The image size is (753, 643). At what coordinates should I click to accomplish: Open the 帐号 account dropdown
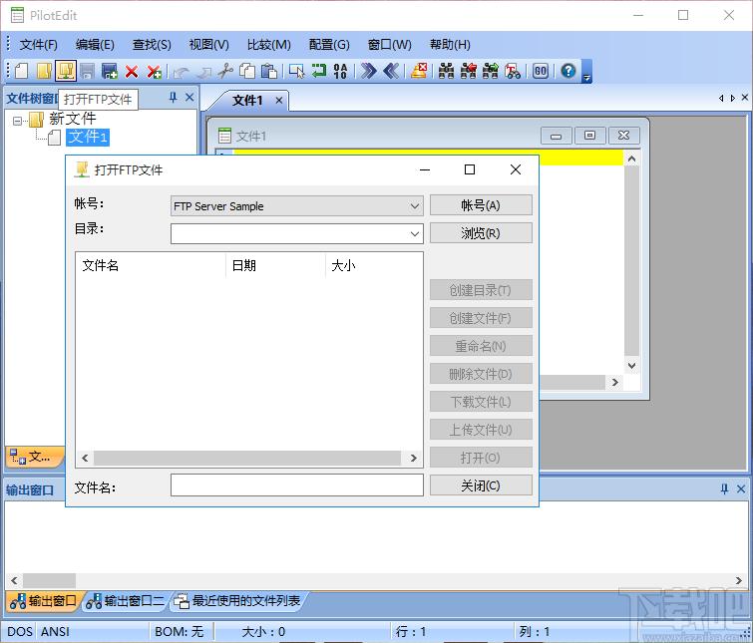(415, 206)
